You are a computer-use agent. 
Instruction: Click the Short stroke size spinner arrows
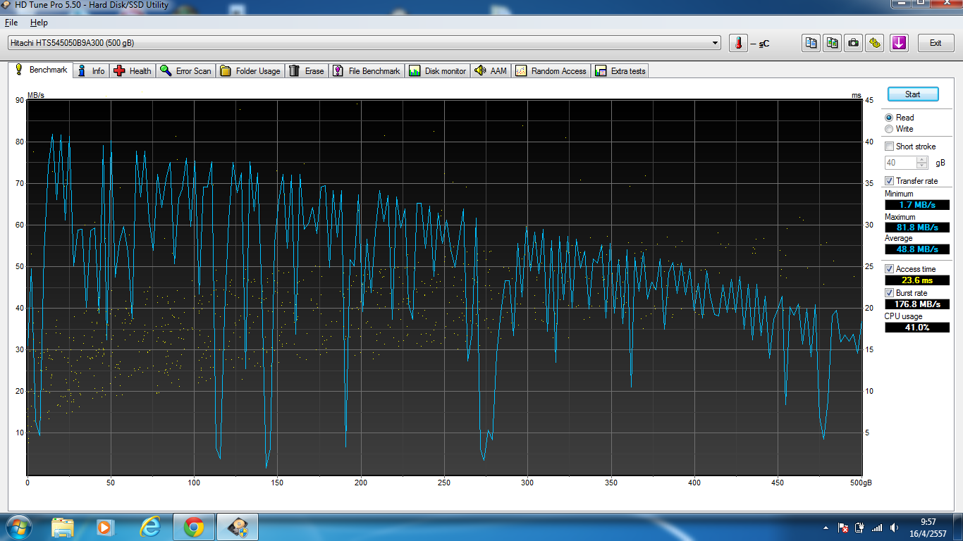pyautogui.click(x=922, y=163)
